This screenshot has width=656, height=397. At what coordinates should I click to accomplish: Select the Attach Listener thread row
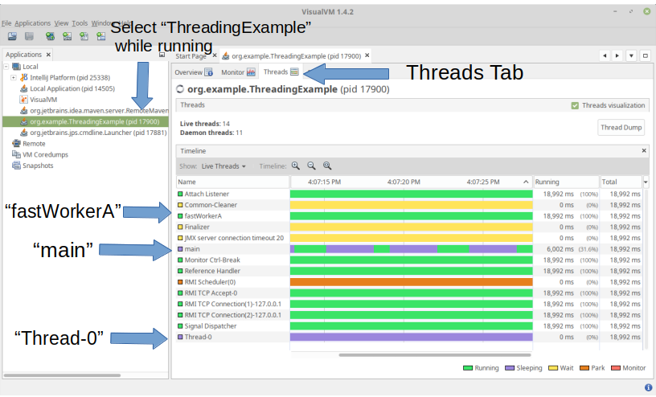[409, 194]
